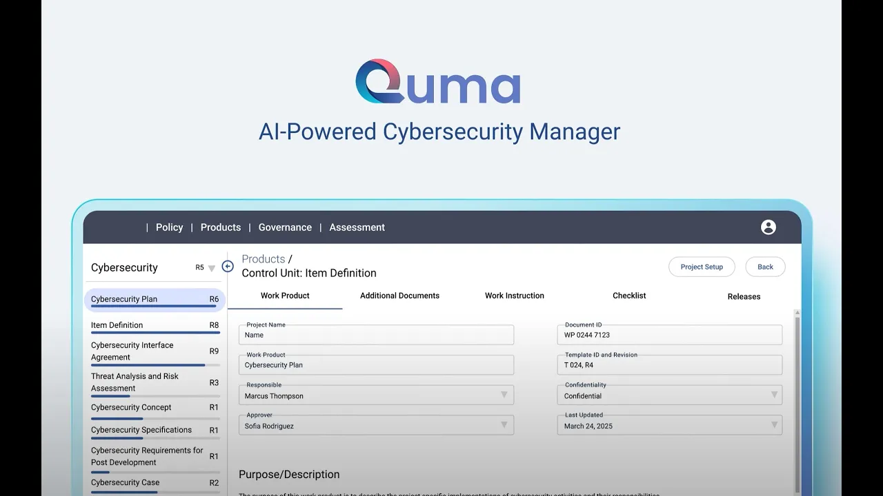Select Threat Analysis and Risk Assessment item

coord(155,383)
